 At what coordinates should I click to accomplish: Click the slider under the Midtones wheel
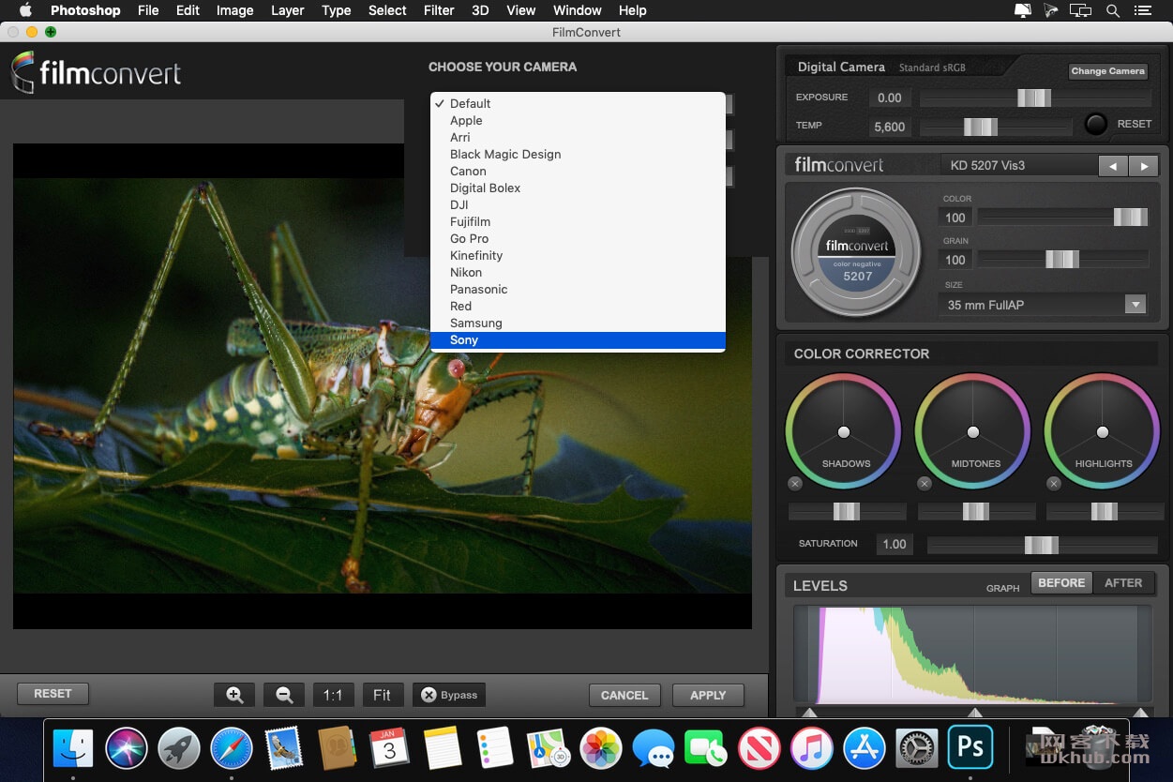point(976,511)
